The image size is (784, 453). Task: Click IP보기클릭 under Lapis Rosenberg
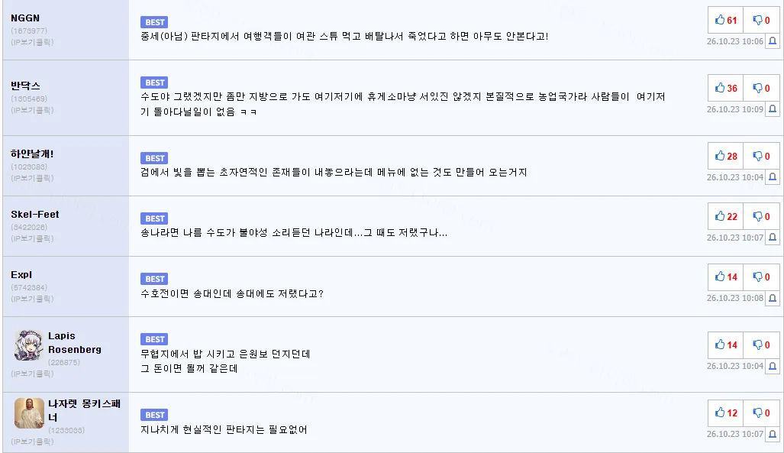pyautogui.click(x=32, y=374)
